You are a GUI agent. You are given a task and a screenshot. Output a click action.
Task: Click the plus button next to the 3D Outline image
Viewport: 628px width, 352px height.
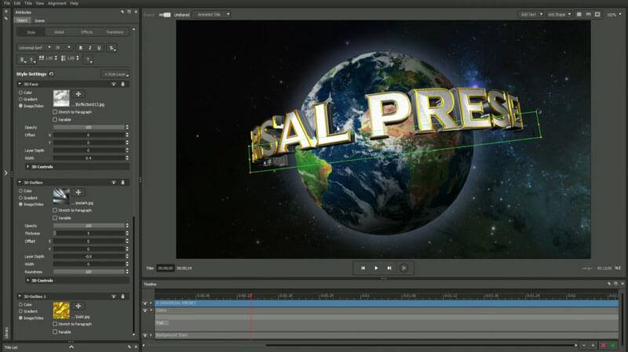(78, 192)
